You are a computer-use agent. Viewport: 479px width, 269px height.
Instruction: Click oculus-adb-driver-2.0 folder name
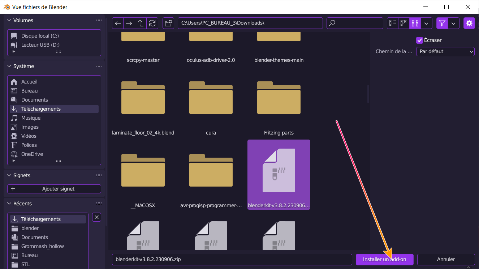click(211, 60)
